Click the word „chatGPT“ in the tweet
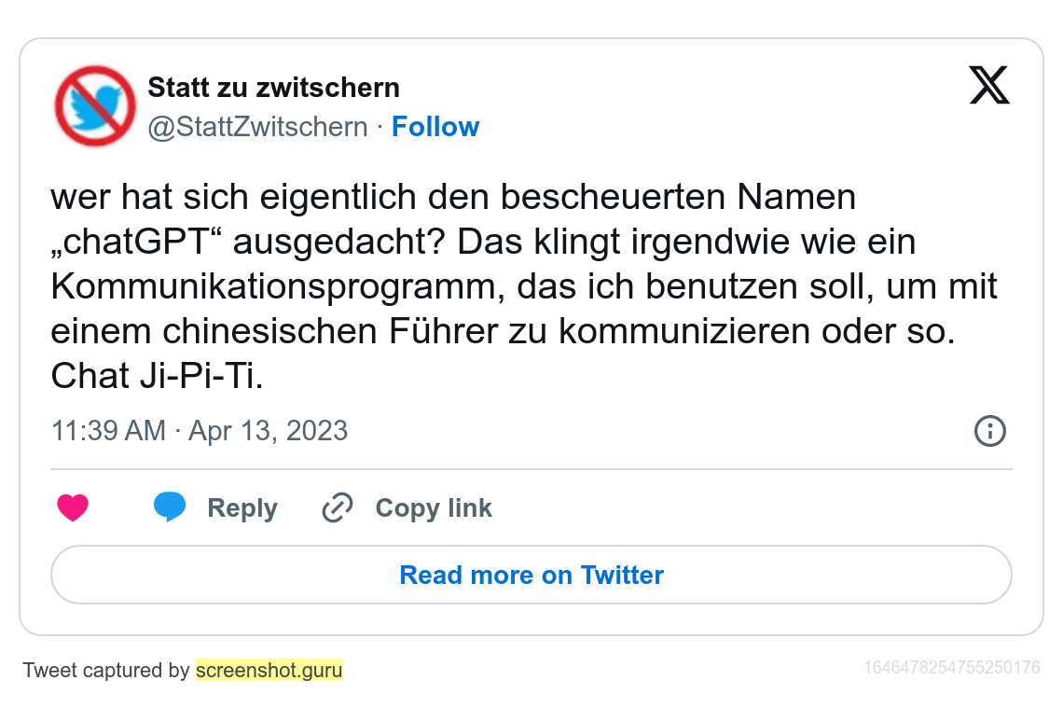1063x722 pixels. tap(138, 243)
